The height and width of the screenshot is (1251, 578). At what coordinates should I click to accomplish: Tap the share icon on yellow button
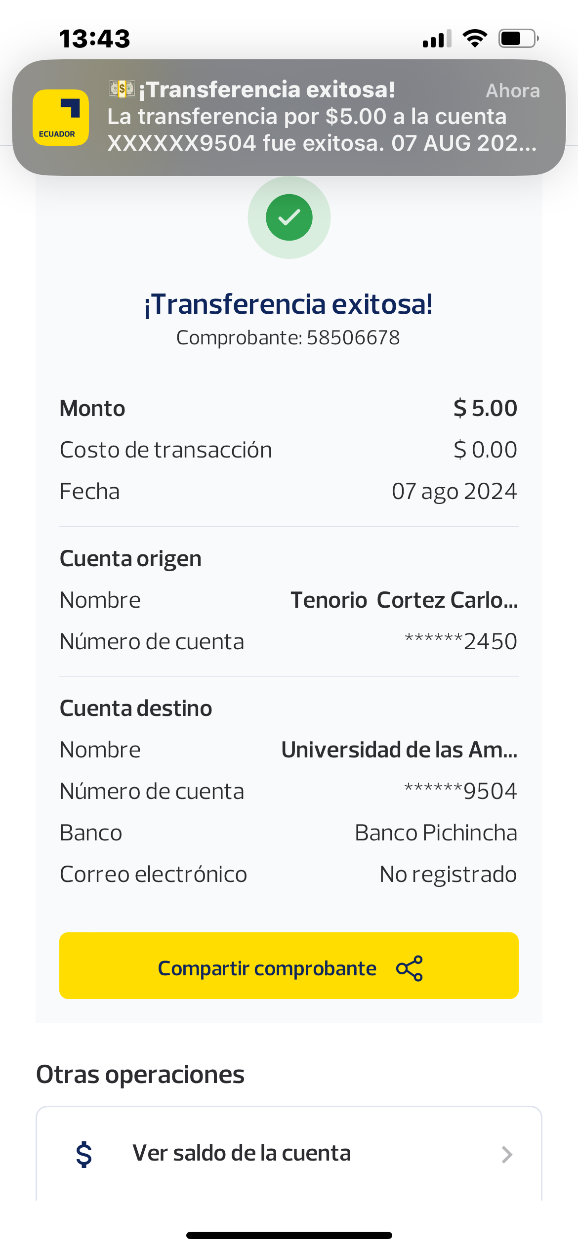[410, 968]
